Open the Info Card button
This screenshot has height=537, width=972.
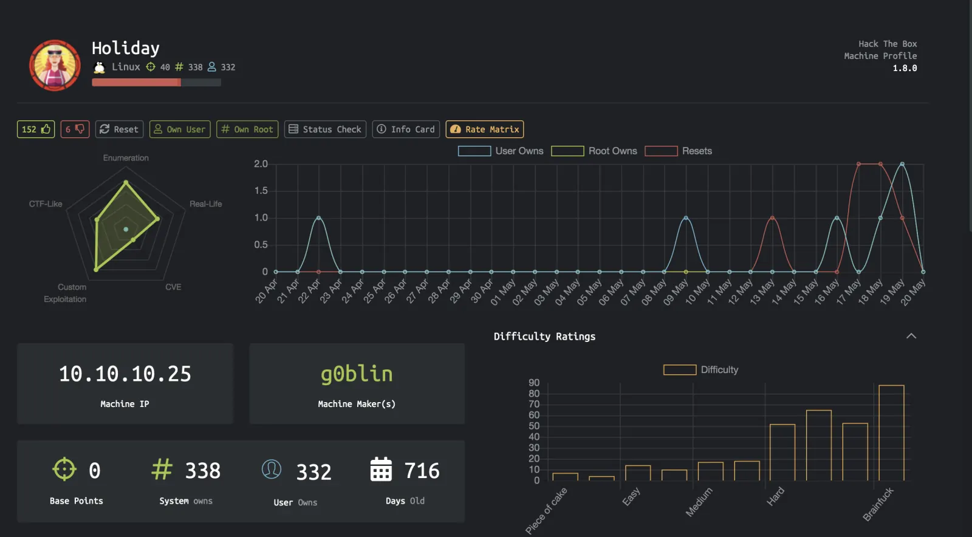coord(406,129)
